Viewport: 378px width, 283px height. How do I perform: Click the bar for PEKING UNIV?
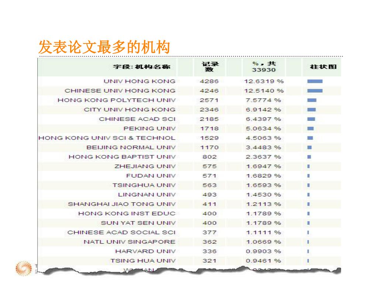pos(310,129)
